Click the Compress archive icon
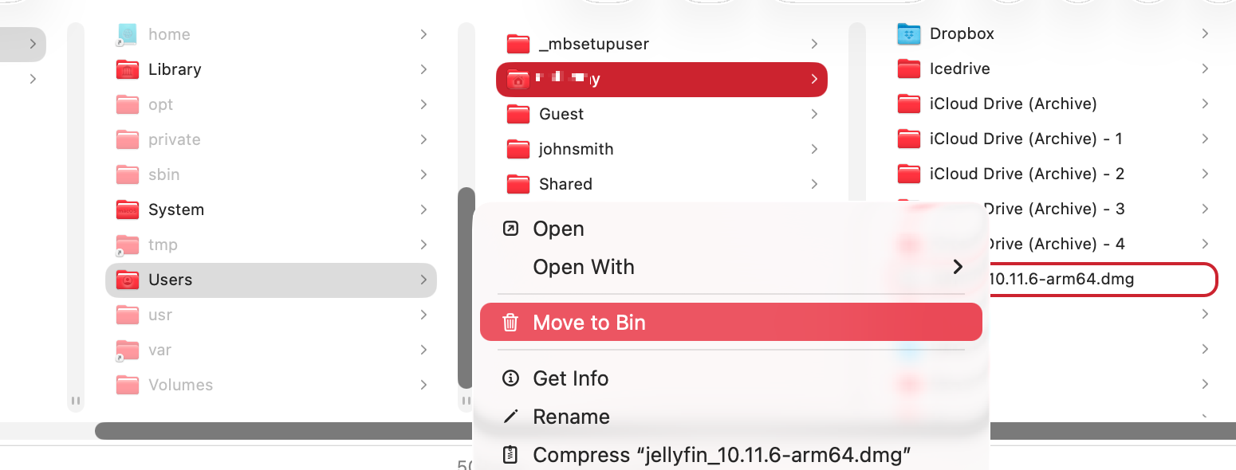 click(510, 454)
